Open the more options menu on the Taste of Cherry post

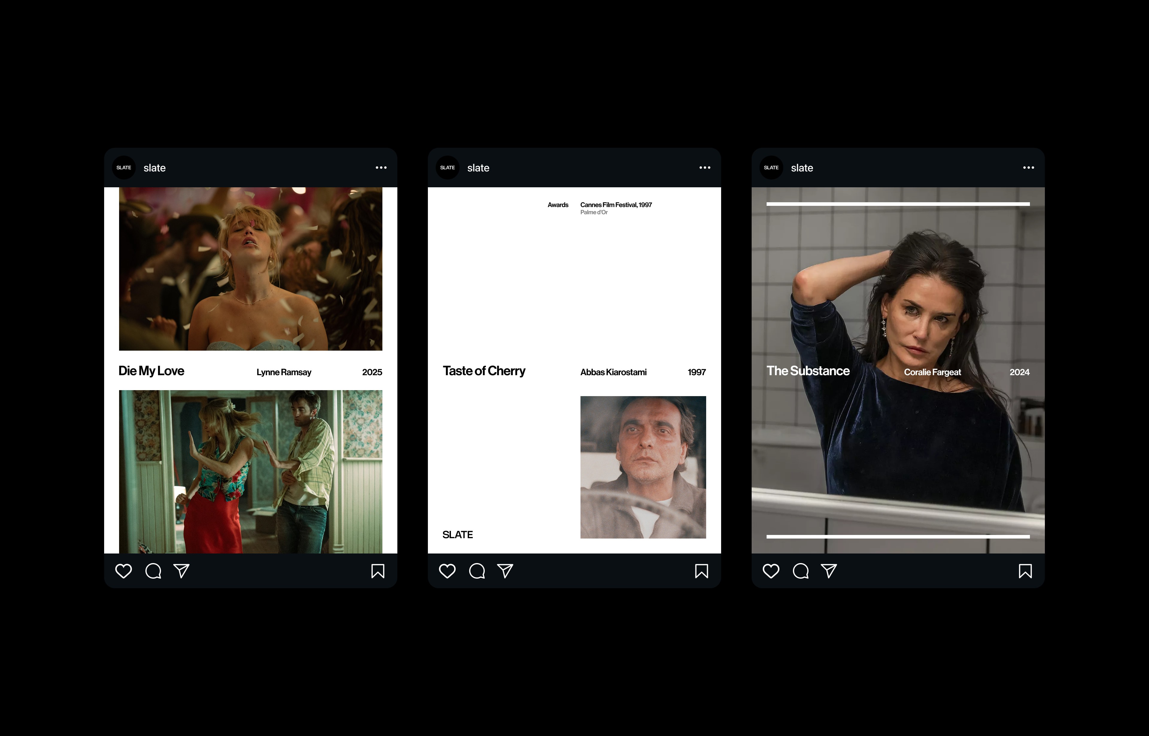pyautogui.click(x=704, y=168)
